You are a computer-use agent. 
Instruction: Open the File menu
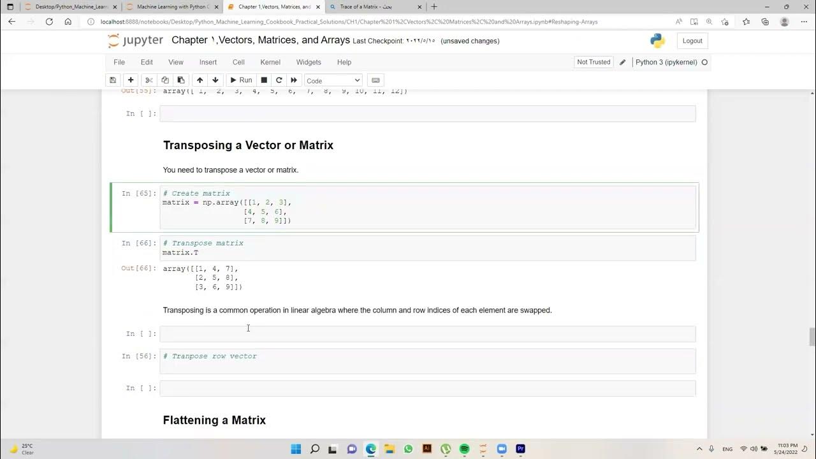(x=119, y=62)
